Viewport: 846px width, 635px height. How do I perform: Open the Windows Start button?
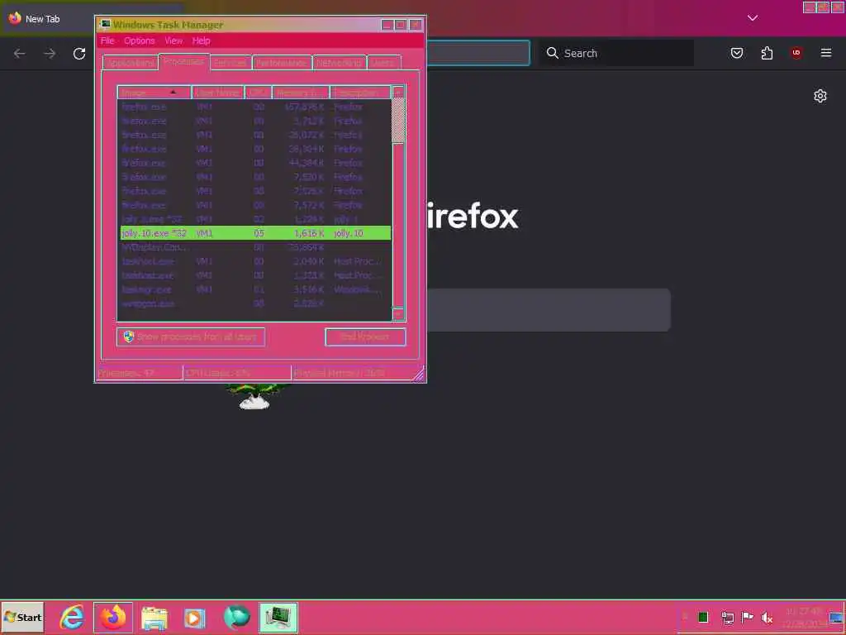[22, 617]
